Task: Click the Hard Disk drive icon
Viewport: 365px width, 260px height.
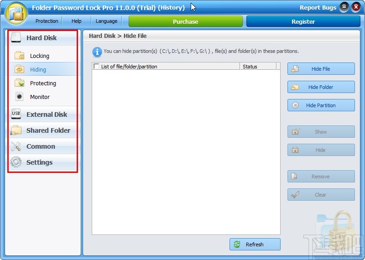Action: pos(16,37)
